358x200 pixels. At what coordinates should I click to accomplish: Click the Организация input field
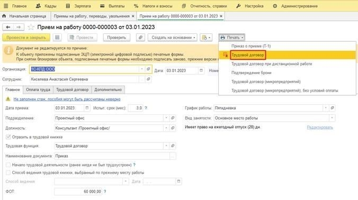pyautogui.click(x=84, y=69)
